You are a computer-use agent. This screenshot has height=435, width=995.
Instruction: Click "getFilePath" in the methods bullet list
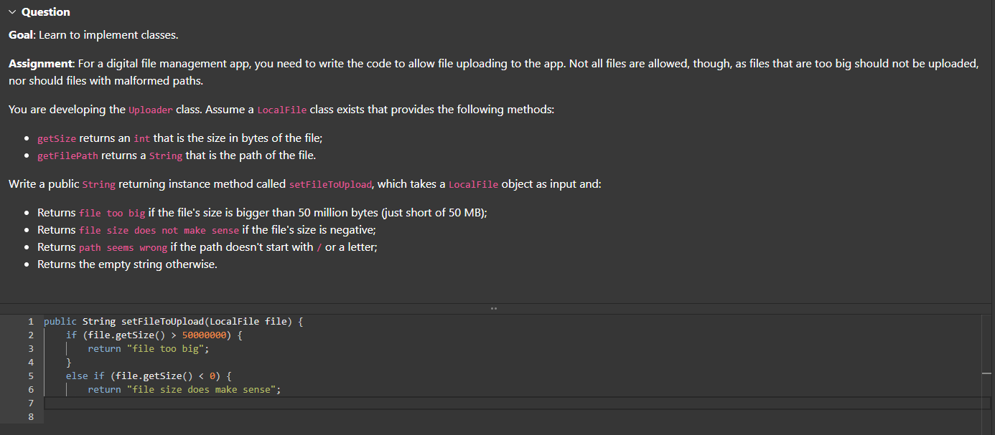tap(67, 156)
